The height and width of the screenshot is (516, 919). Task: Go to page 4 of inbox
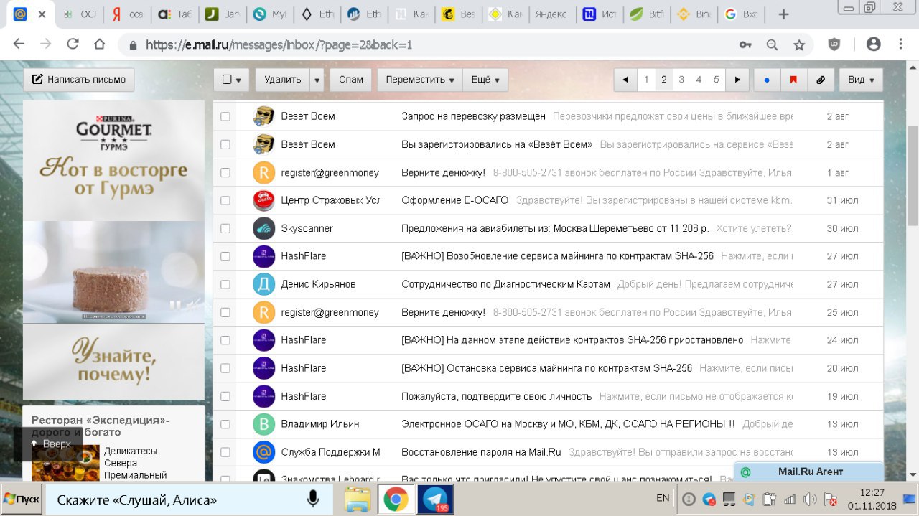[x=699, y=80]
